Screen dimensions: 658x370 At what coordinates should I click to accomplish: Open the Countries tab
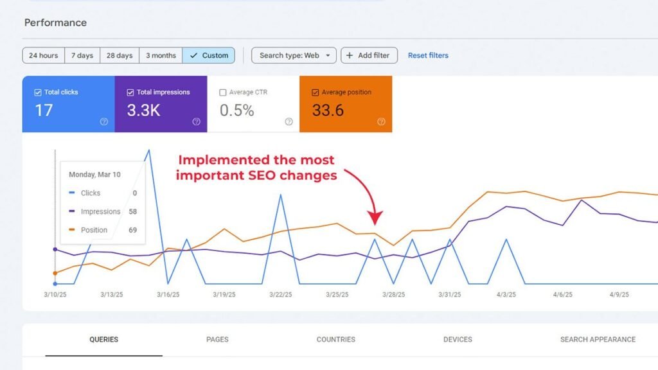click(337, 339)
